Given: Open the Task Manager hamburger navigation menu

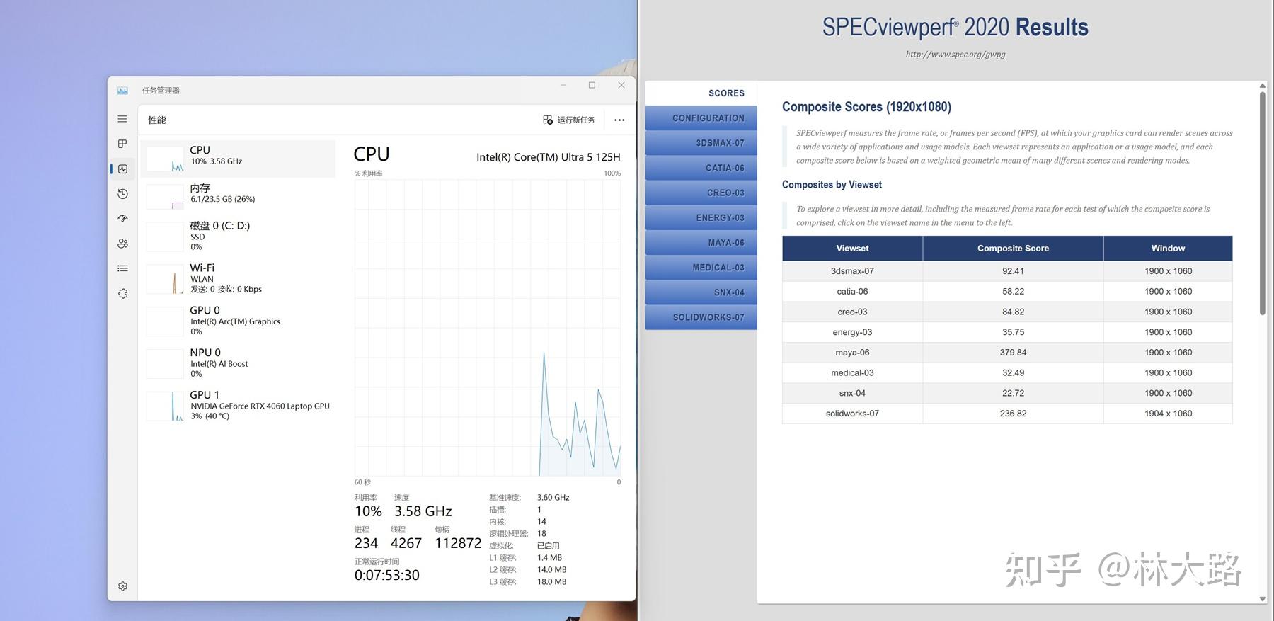Looking at the screenshot, I should (x=122, y=119).
